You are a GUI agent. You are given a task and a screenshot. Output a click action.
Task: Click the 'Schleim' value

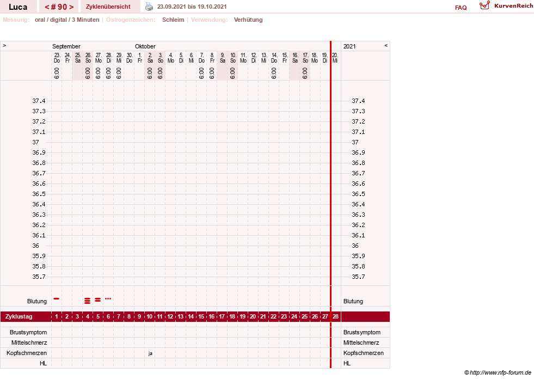tap(173, 20)
